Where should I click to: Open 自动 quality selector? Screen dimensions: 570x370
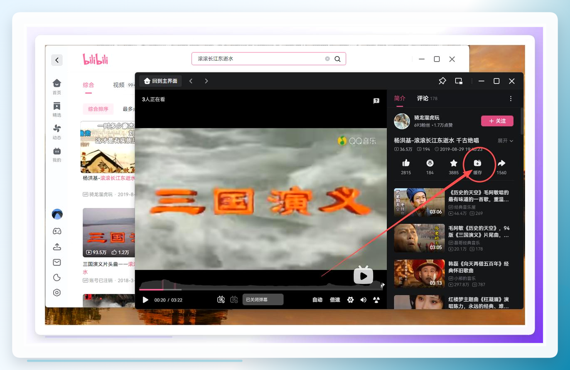pyautogui.click(x=317, y=300)
